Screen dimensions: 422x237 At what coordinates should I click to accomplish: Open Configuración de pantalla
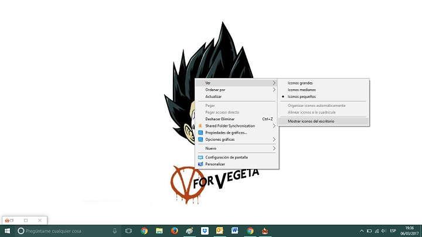pos(226,157)
